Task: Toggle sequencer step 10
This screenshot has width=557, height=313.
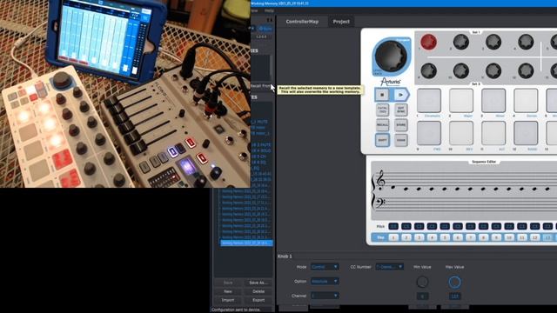Action: click(509, 237)
